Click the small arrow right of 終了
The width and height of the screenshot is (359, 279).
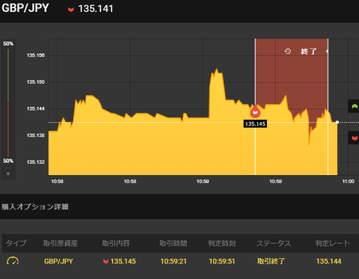click(327, 51)
